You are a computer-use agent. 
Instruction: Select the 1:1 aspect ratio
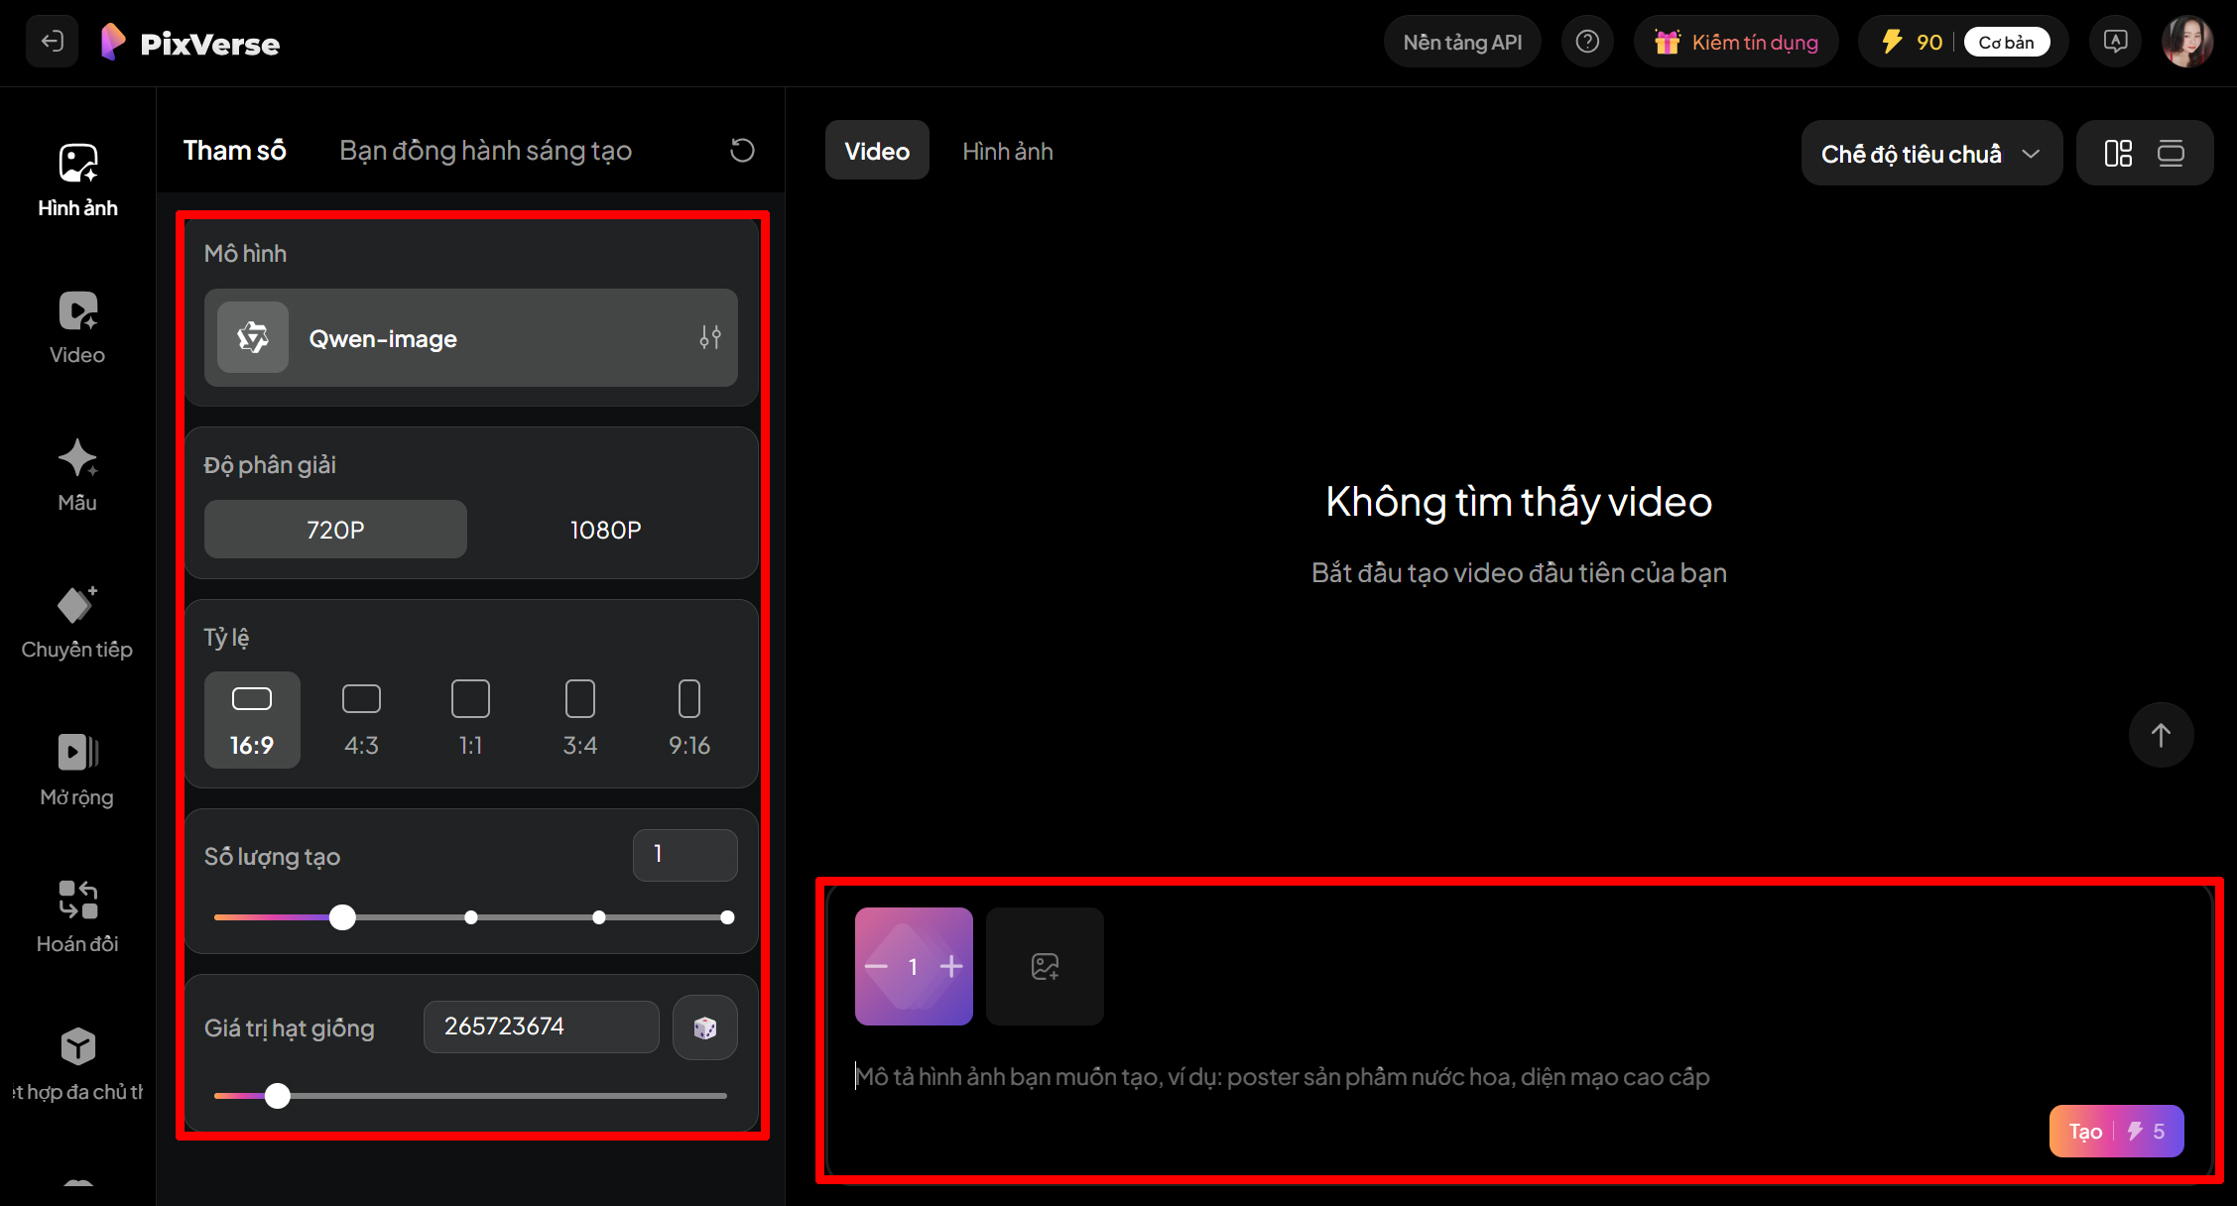[x=470, y=719]
